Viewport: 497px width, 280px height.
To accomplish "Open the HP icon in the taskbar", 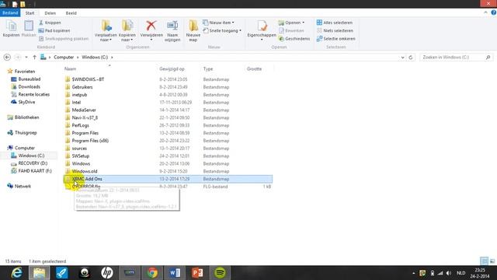I will pyautogui.click(x=107, y=273).
